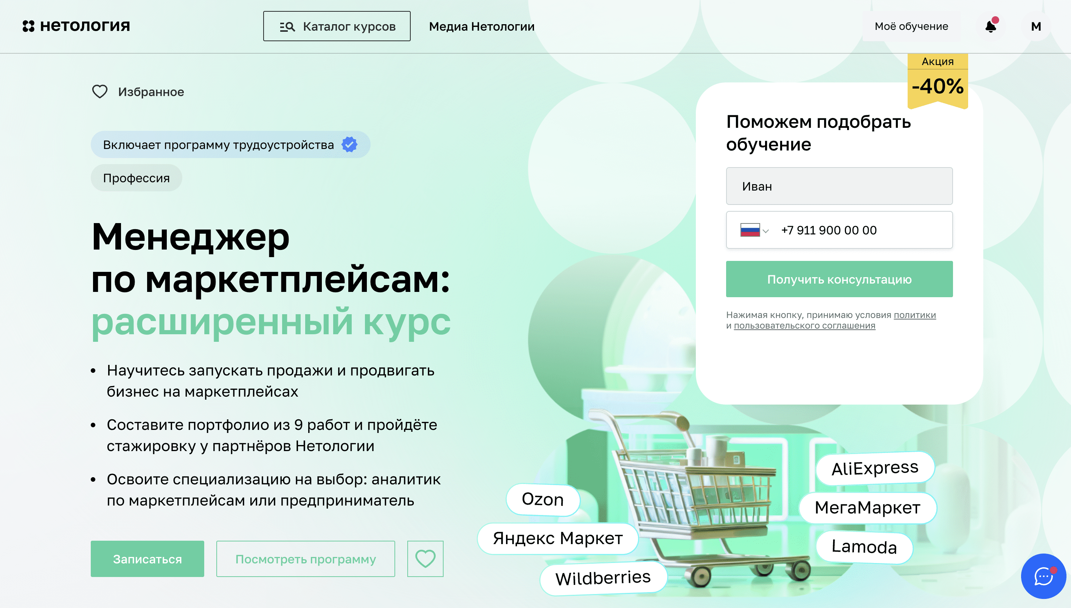Click the heart icon next to Избранное
This screenshot has width=1071, height=608.
coord(100,92)
